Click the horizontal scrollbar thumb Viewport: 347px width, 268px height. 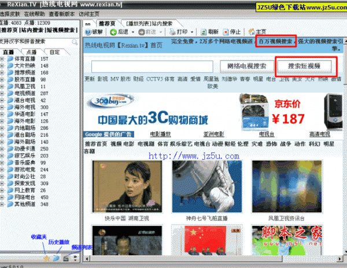point(186,259)
